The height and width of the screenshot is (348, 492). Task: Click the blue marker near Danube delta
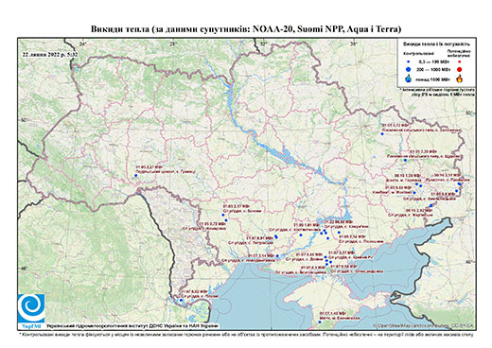point(181,300)
